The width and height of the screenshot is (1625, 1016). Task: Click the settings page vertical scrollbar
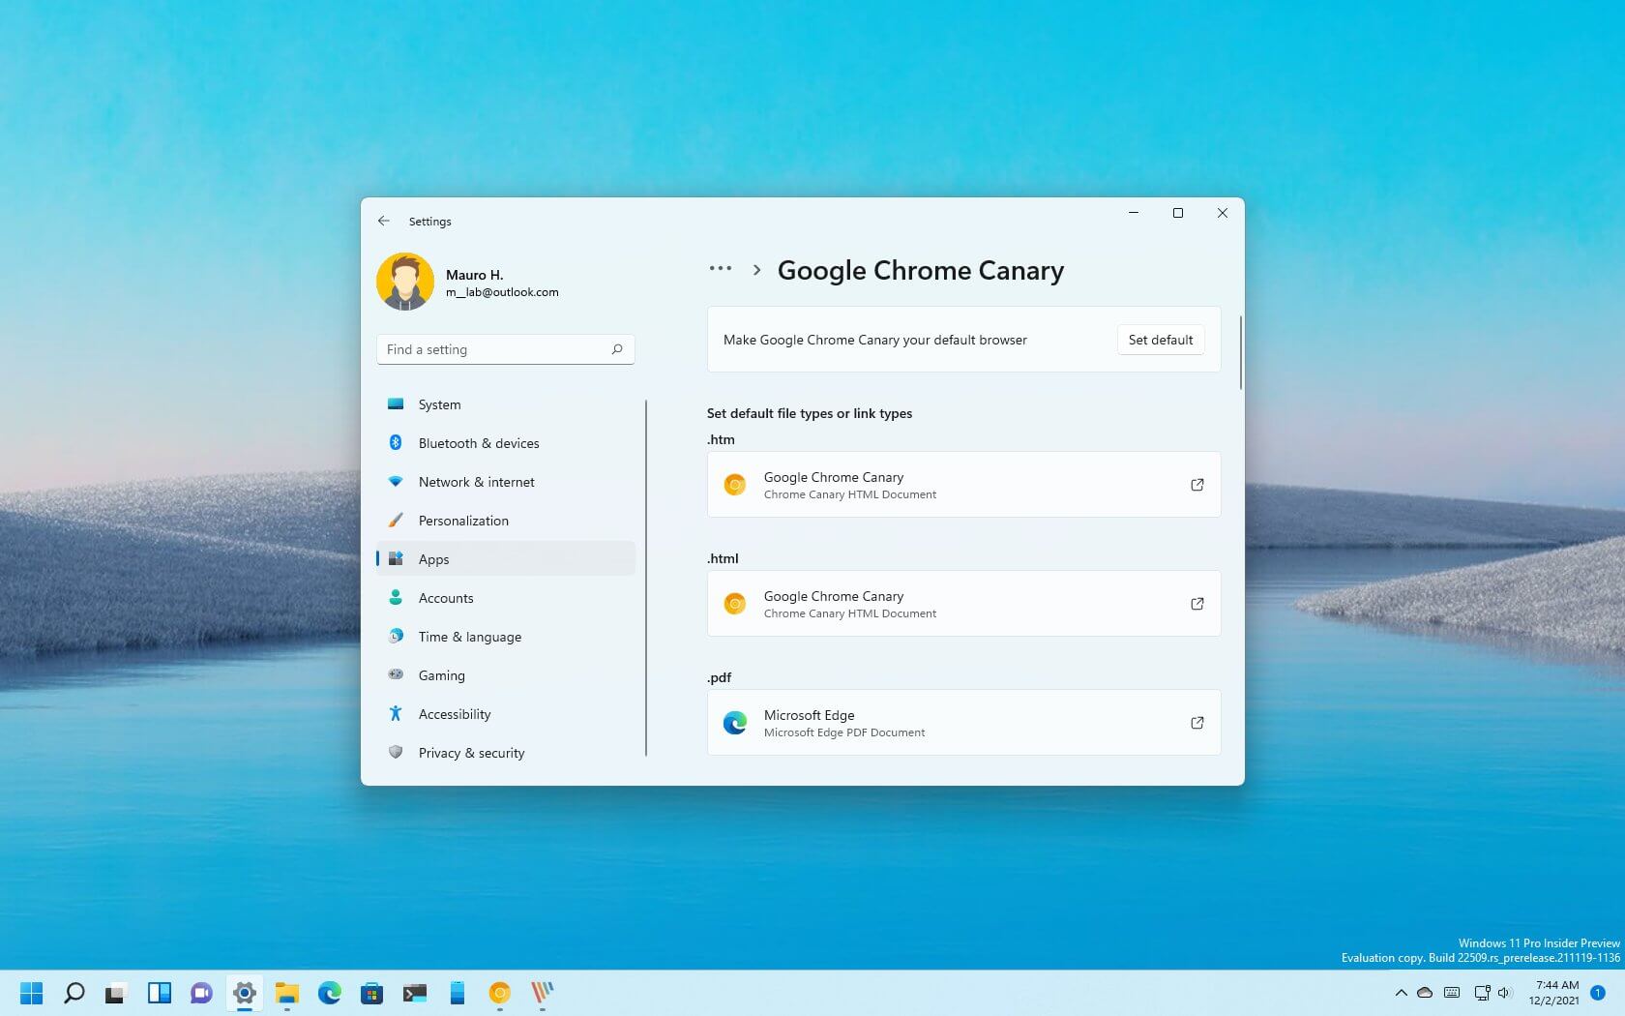point(1240,353)
